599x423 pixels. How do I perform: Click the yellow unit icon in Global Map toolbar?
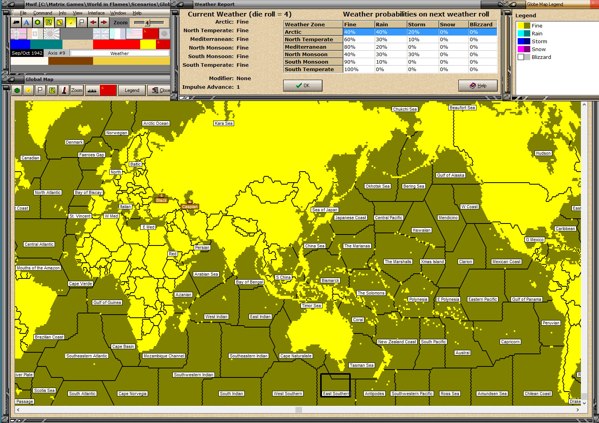coord(52,90)
